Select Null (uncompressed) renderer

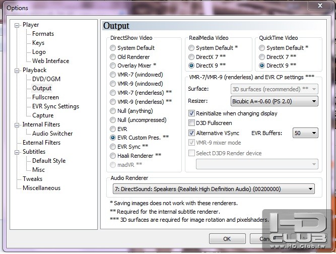point(113,120)
